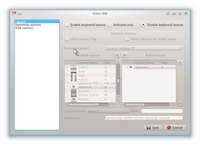Screen dimensions: 200x145
Task: Toggle Show indicator for single layout
Action: point(127,39)
